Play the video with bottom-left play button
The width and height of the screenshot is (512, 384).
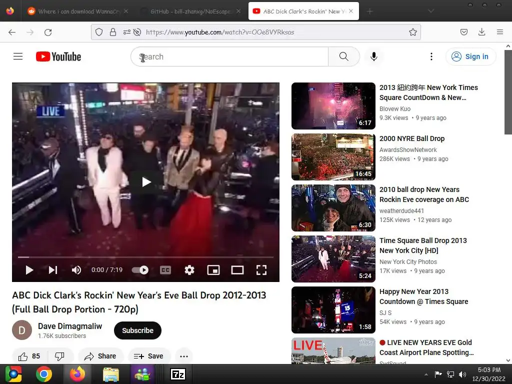click(x=29, y=270)
